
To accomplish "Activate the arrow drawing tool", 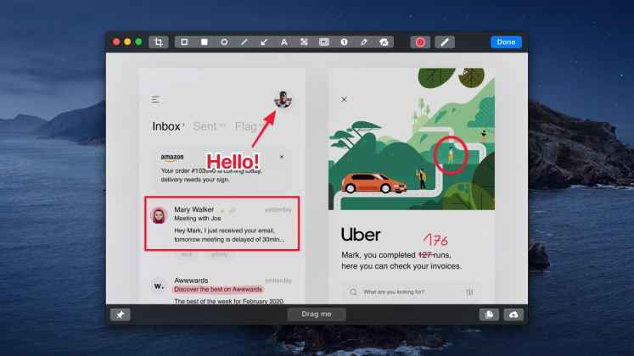I will pos(264,42).
